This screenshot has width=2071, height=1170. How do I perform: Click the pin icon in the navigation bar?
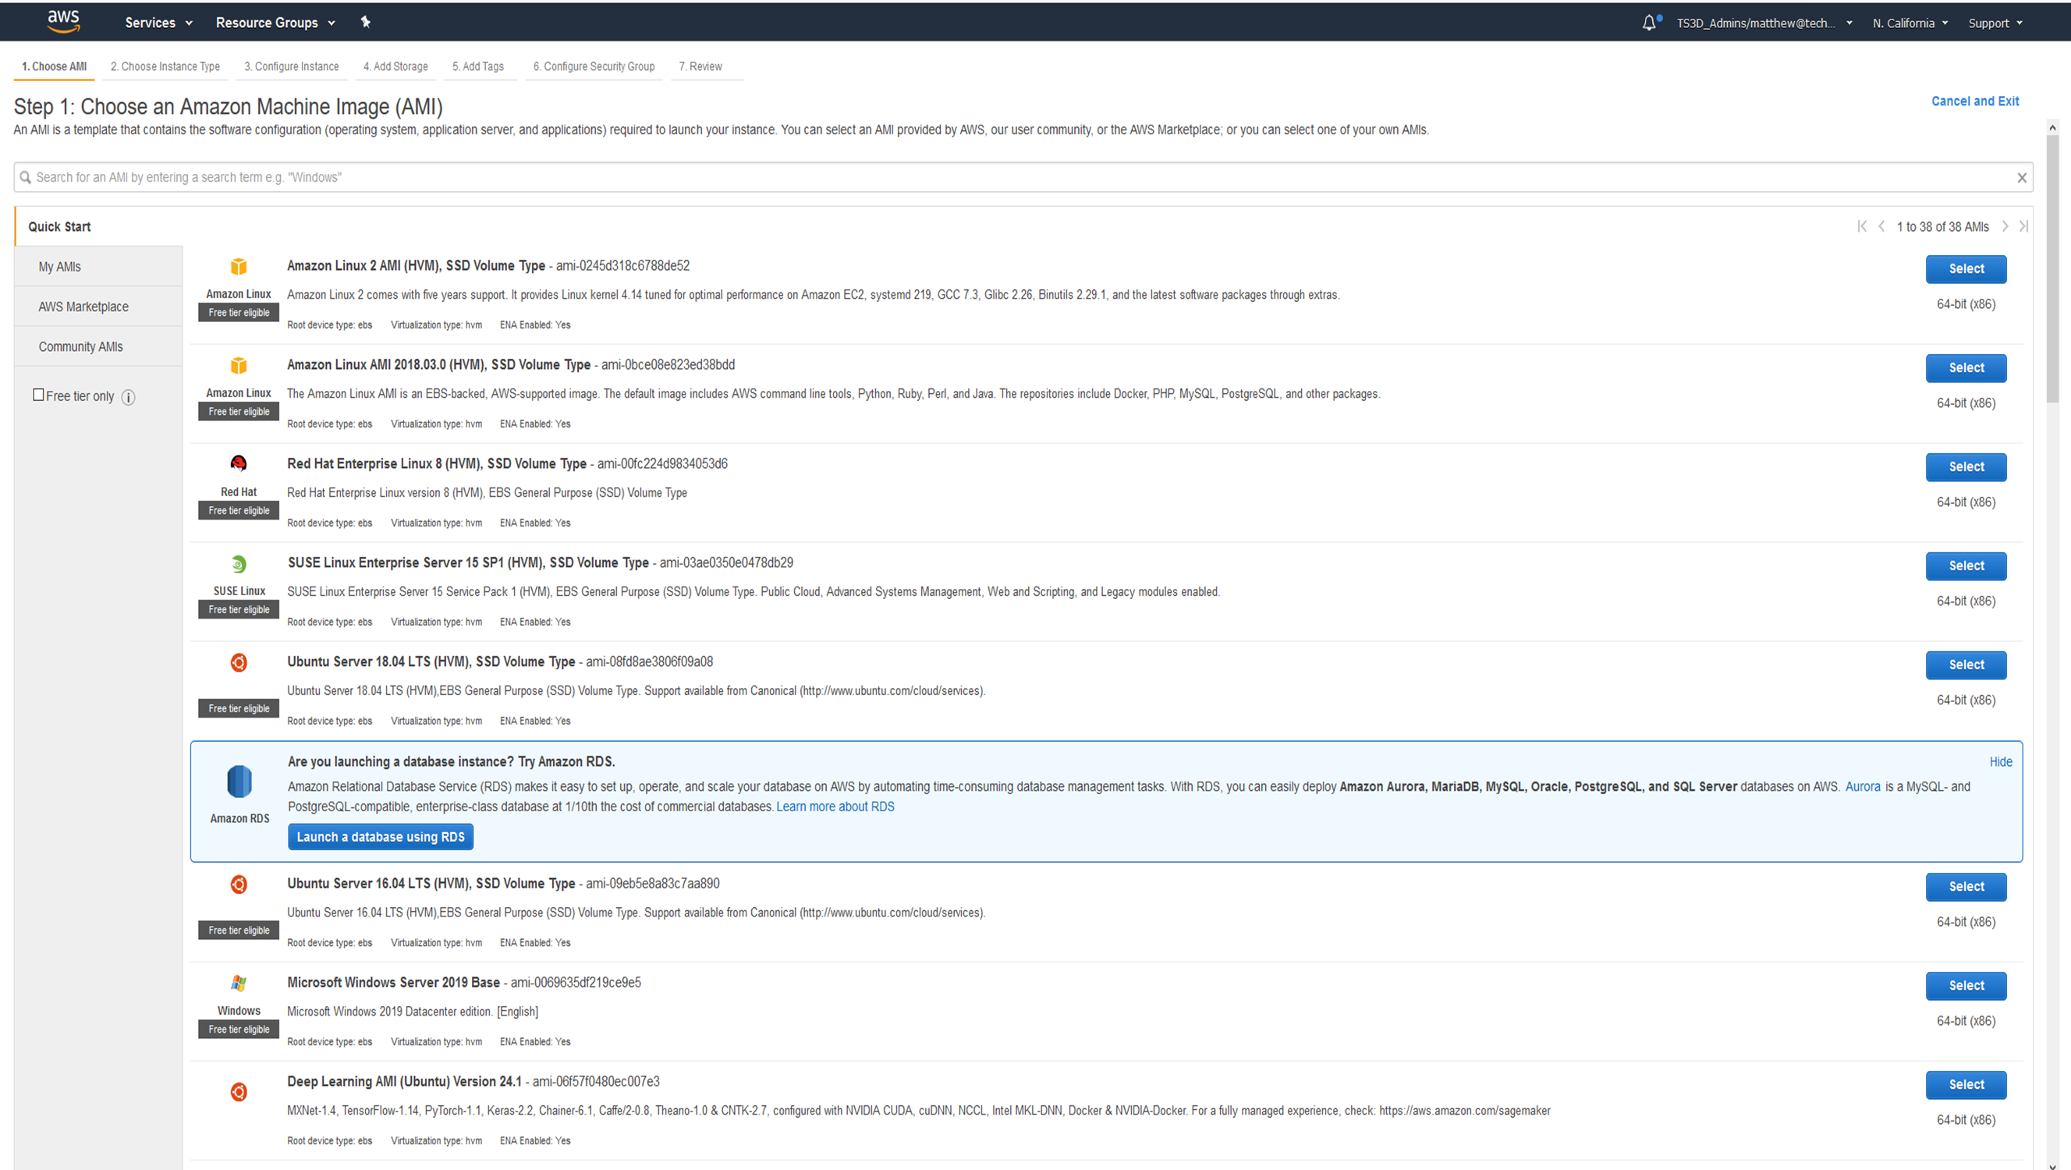tap(366, 22)
